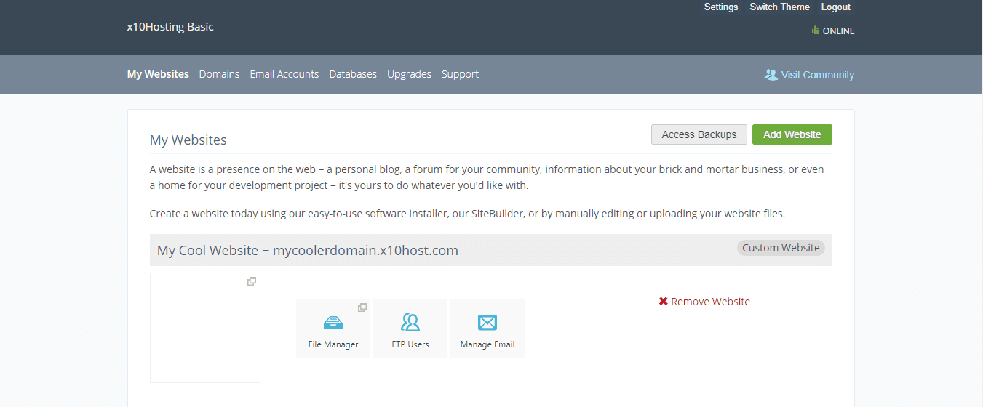
Task: Click popout icon on File Manager tile
Action: 362,307
